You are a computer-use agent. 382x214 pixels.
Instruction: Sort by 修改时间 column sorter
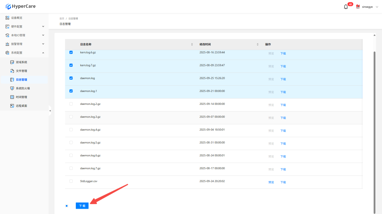[258, 44]
